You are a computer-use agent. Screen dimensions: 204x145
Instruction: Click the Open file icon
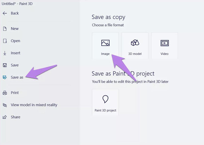[x=5, y=41]
